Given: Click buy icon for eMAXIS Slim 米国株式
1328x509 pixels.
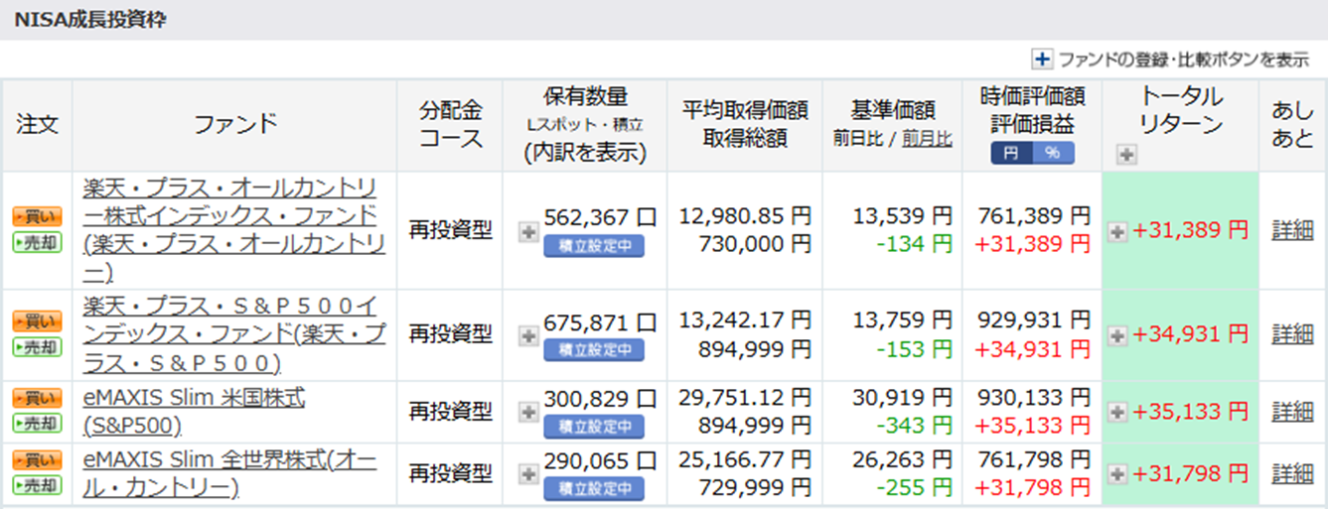Looking at the screenshot, I should pos(37,398).
